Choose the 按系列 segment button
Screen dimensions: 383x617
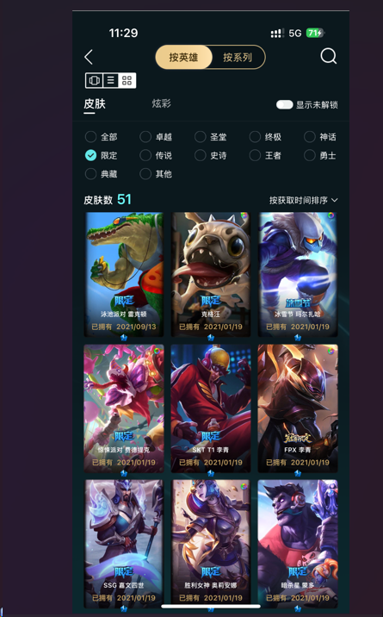(238, 58)
